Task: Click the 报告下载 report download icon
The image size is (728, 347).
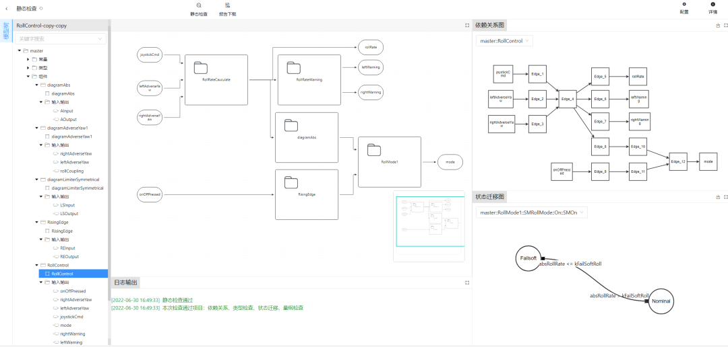Action: click(228, 5)
